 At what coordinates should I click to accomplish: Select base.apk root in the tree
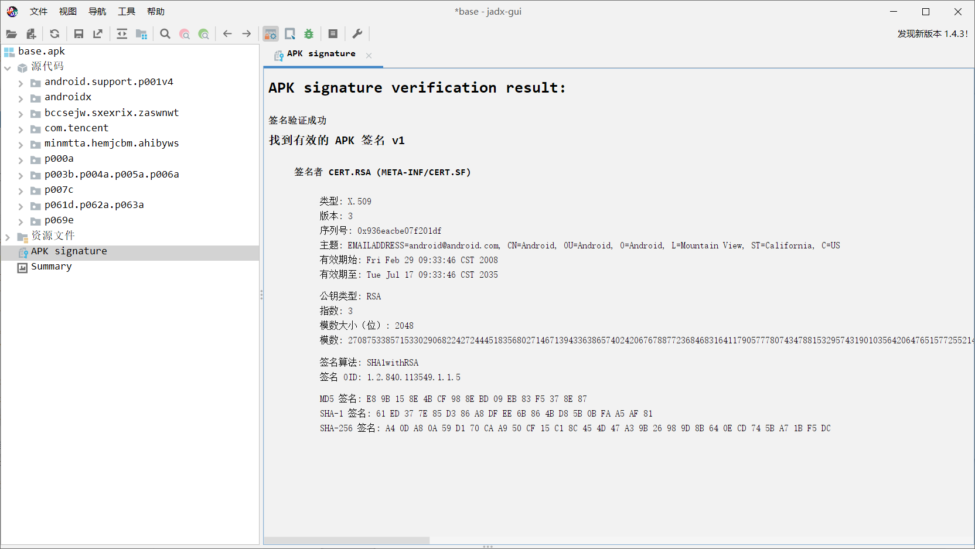click(x=42, y=52)
